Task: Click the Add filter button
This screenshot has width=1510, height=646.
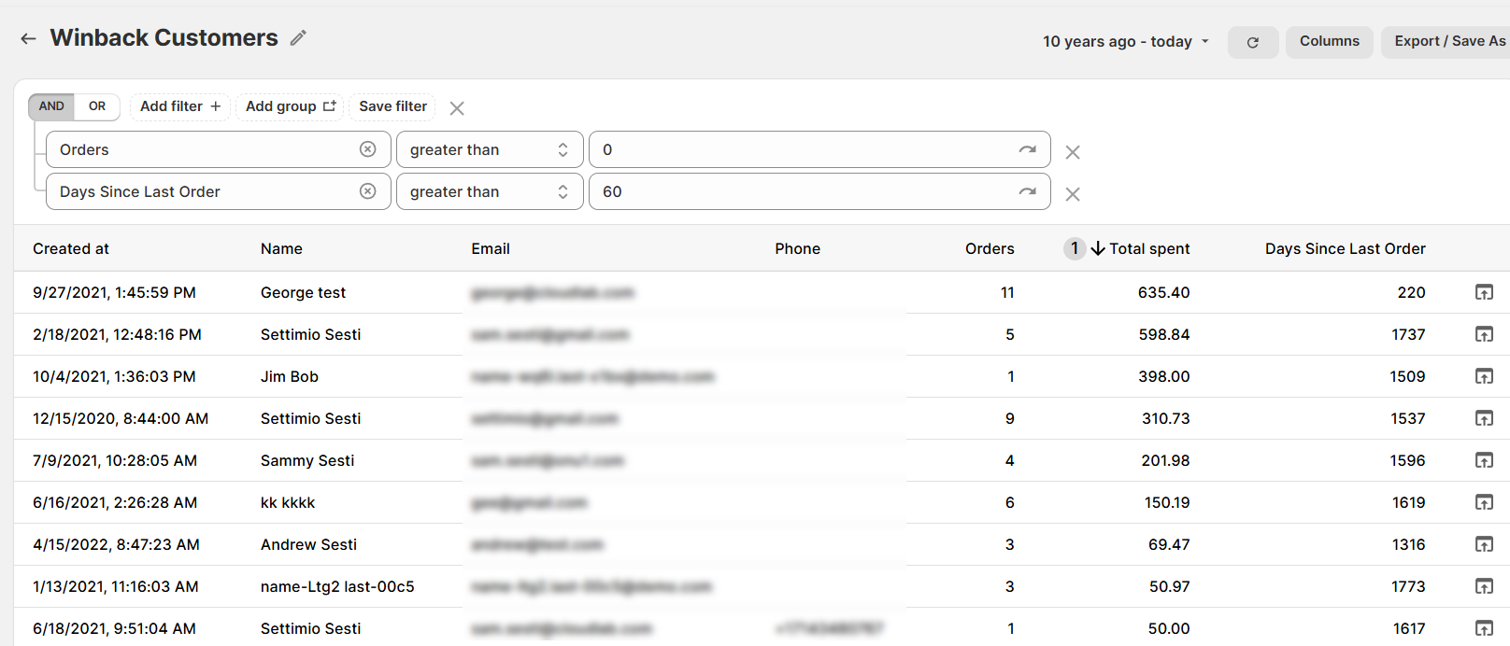Action: (x=180, y=106)
